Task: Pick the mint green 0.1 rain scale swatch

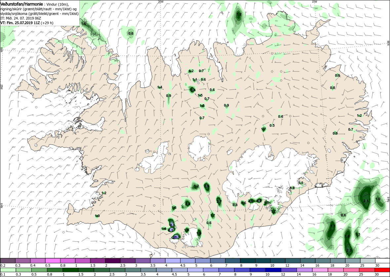Action: click(x=8, y=270)
